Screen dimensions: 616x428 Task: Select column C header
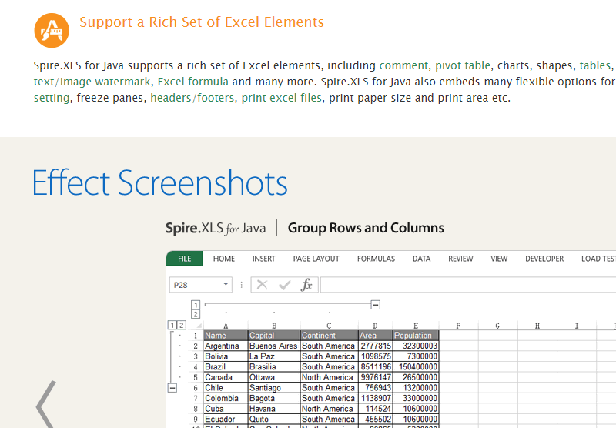tap(330, 326)
